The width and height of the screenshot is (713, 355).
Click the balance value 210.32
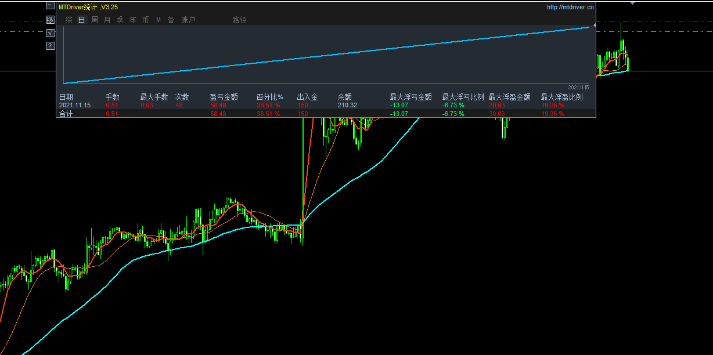(348, 106)
